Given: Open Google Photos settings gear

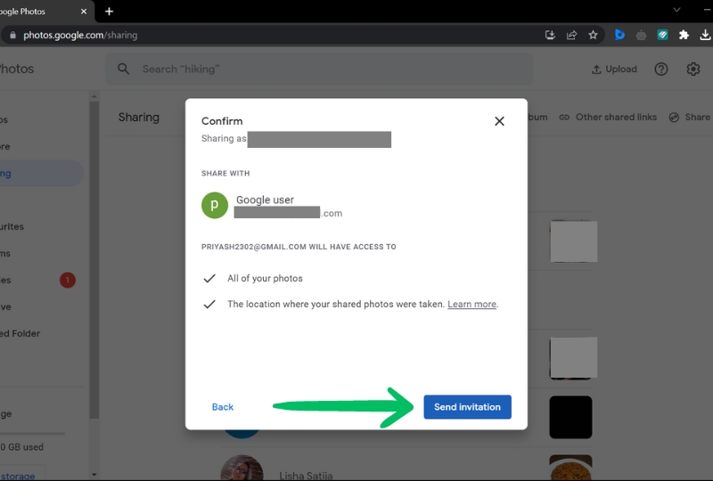Looking at the screenshot, I should coord(693,69).
